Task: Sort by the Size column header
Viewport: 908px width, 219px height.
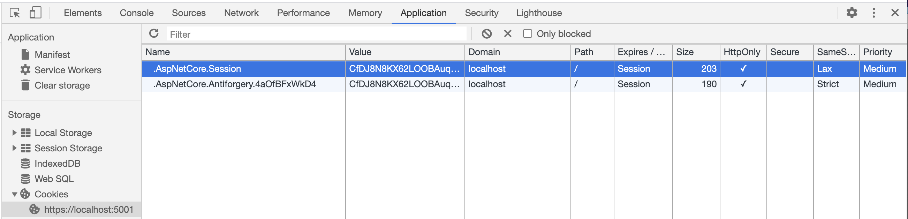Action: coord(696,52)
